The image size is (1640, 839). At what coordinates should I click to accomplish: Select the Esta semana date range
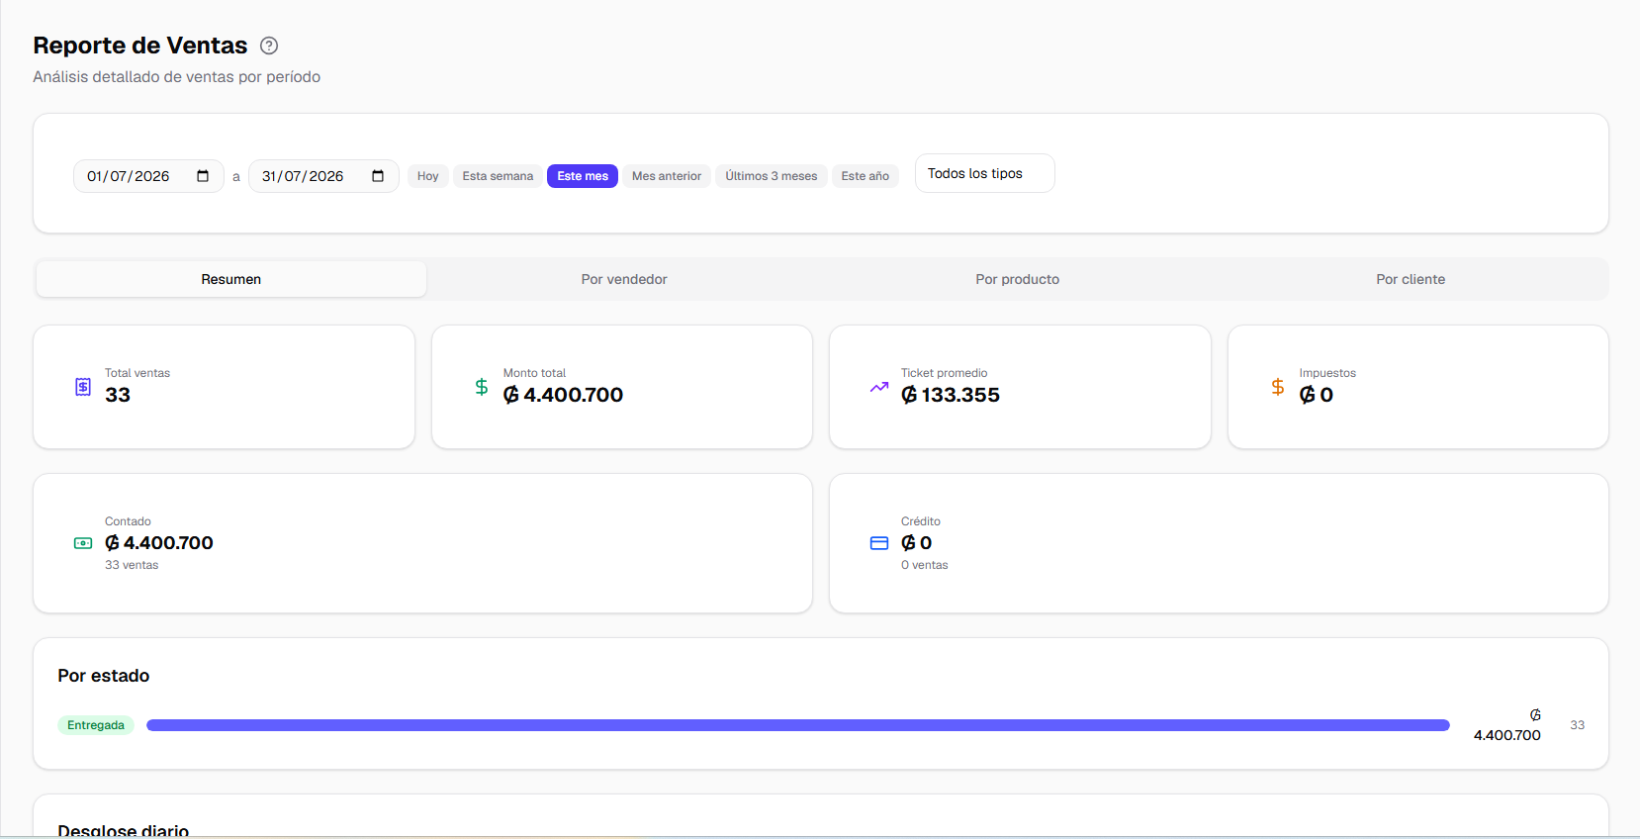[498, 176]
